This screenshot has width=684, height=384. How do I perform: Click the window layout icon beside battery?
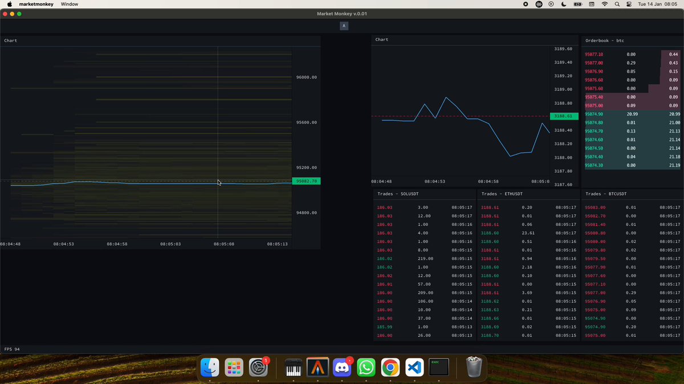591,4
